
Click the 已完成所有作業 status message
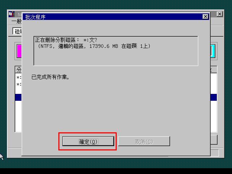pos(50,77)
